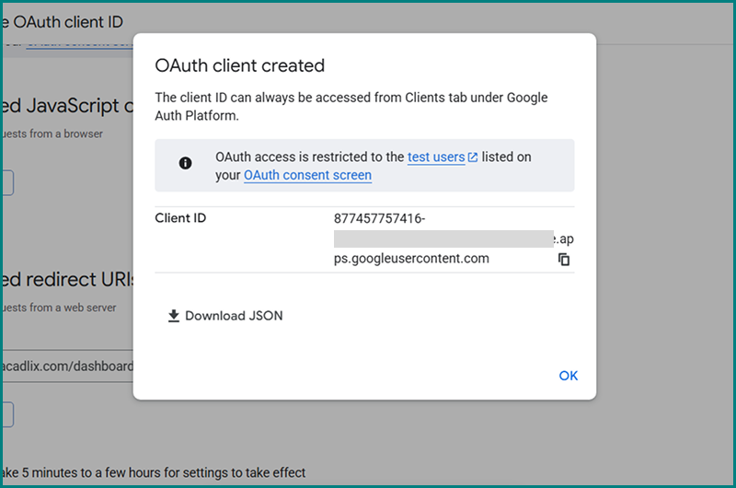
Task: Click the background OAuth client ID page heading
Action: [x=63, y=21]
